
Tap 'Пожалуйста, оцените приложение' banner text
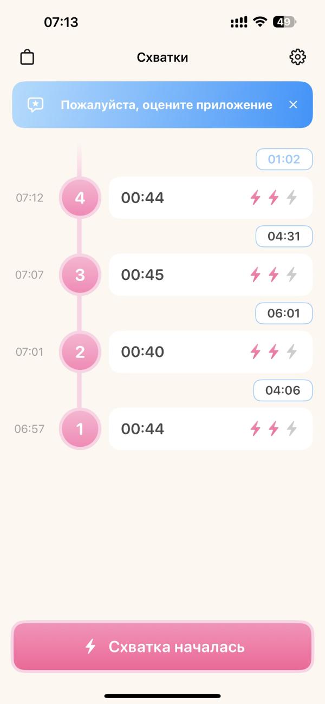166,105
